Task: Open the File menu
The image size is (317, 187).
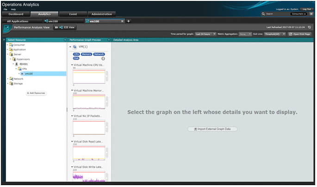Action: coord(5,9)
